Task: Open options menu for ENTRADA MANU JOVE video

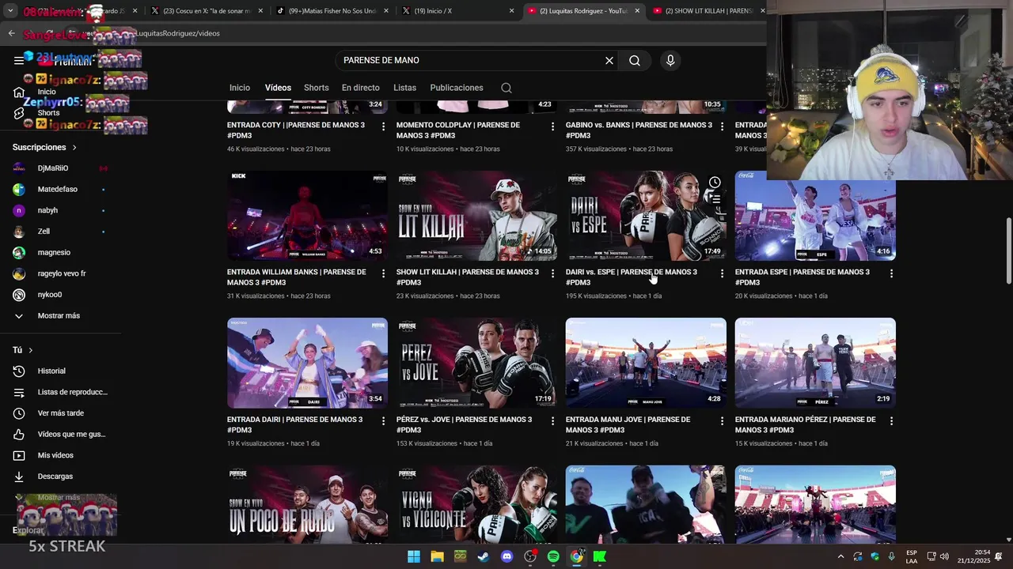Action: pyautogui.click(x=722, y=421)
